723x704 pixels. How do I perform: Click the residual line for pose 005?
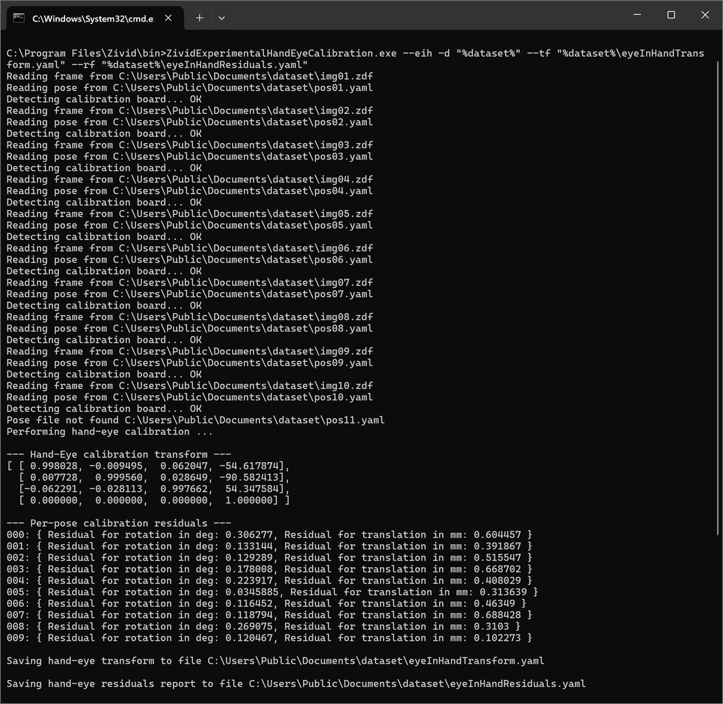[273, 592]
